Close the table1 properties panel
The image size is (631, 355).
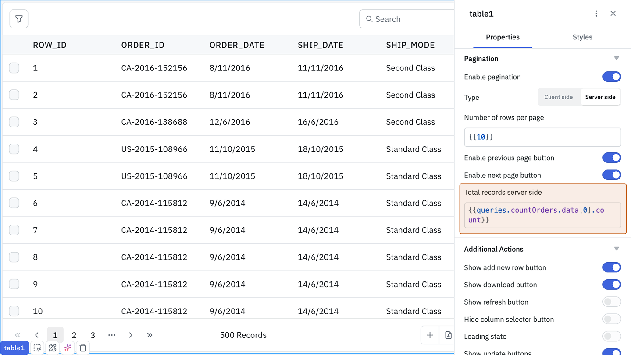coord(613,14)
